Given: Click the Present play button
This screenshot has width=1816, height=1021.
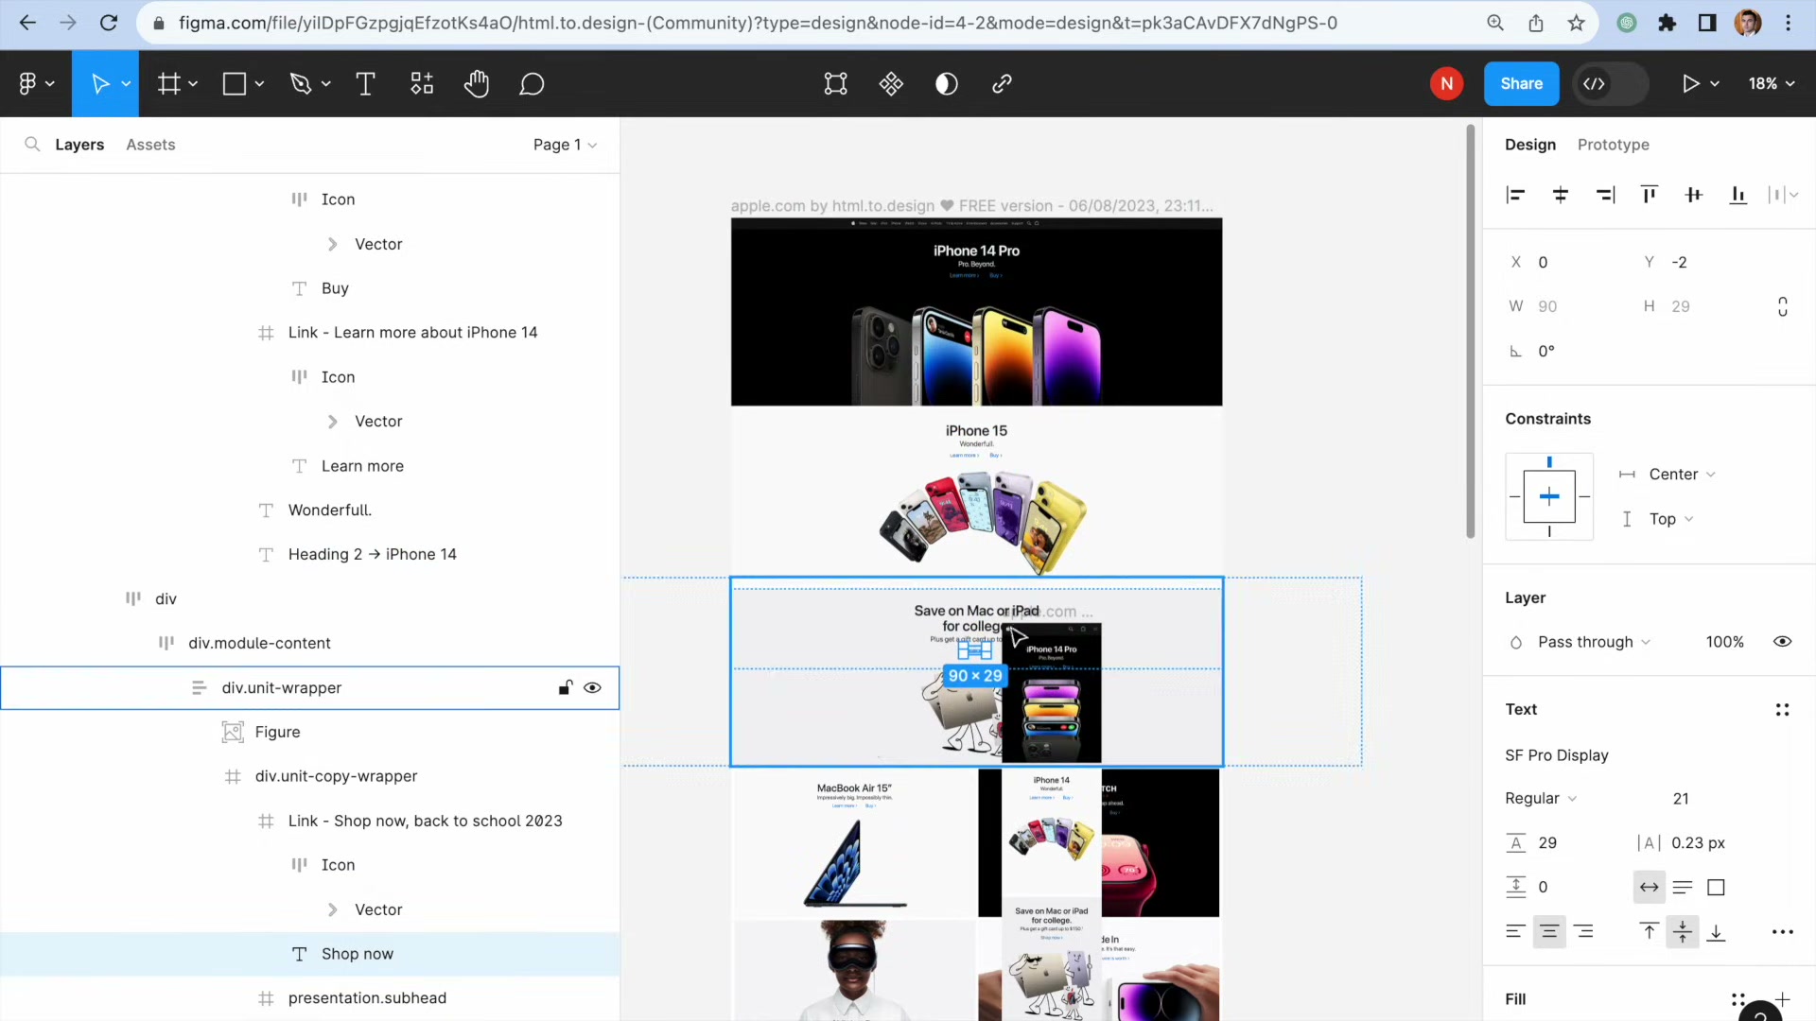Looking at the screenshot, I should coord(1690,84).
